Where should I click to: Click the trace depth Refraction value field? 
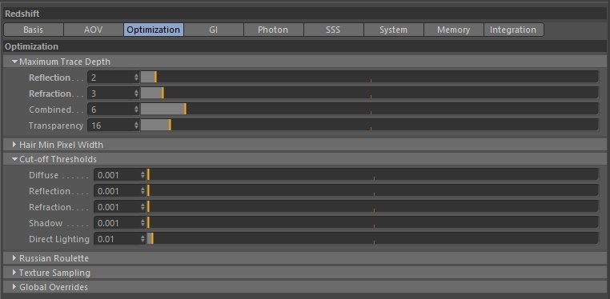tap(110, 94)
